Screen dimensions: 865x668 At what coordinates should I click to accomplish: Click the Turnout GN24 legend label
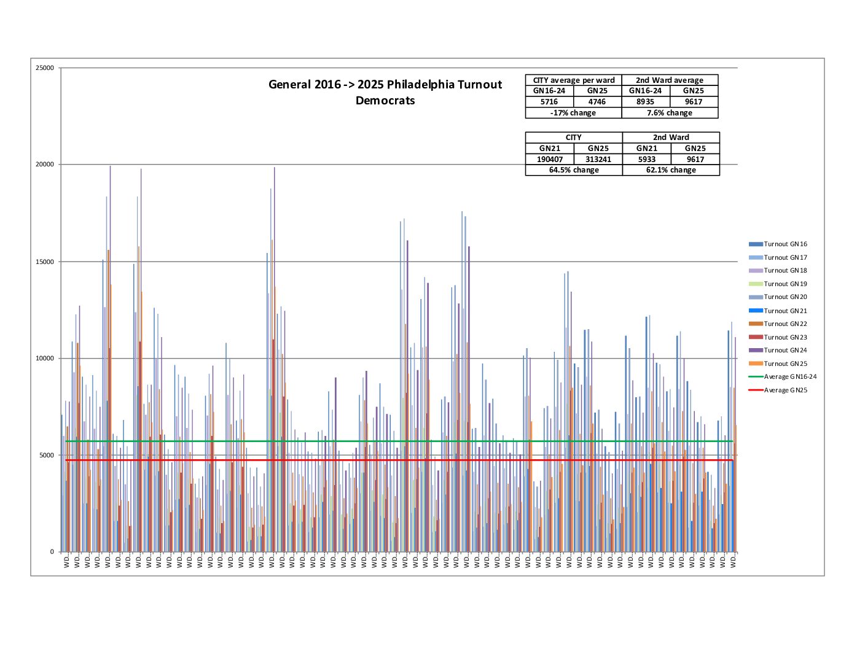[785, 350]
